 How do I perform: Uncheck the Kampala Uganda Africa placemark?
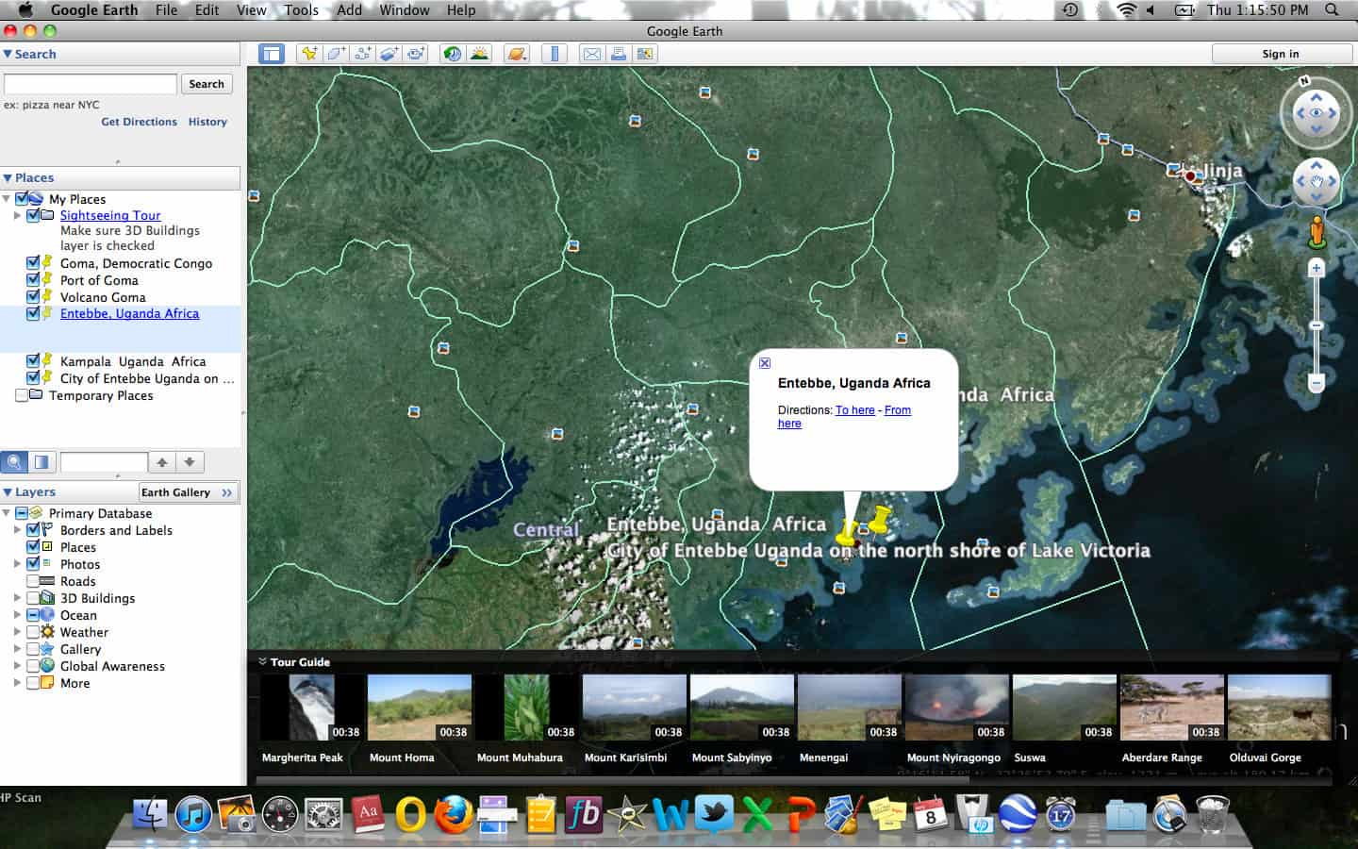33,361
